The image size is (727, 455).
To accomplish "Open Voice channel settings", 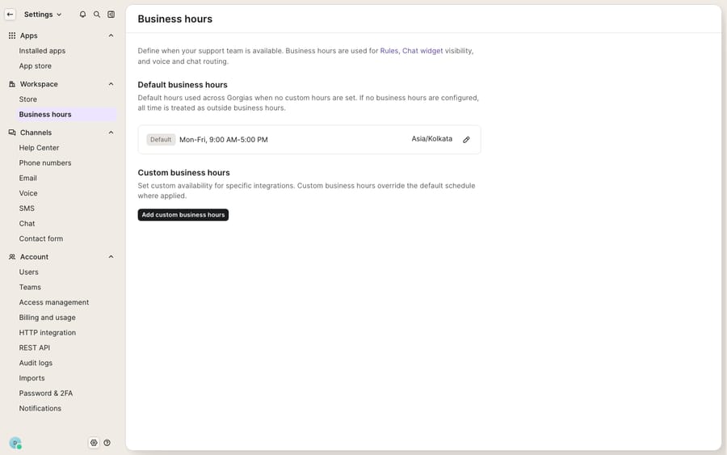I will [28, 193].
